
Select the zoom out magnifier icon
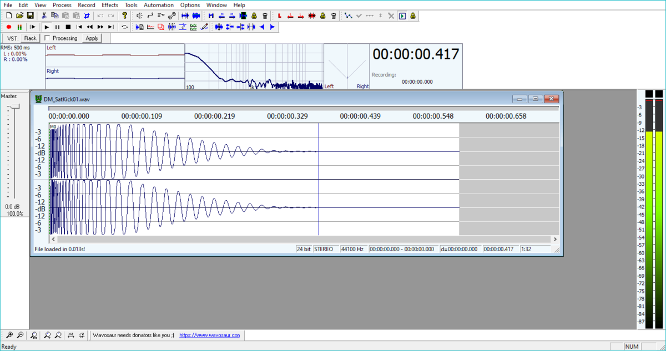21,335
